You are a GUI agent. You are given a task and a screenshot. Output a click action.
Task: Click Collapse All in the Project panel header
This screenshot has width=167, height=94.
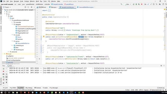(x=28, y=7)
